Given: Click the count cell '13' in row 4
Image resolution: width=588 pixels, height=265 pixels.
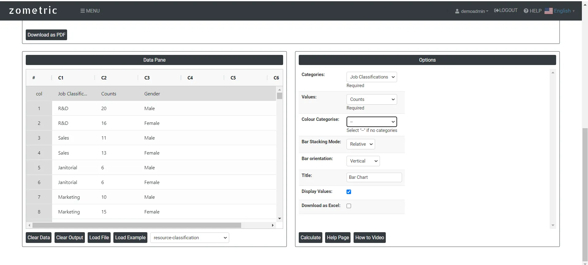Looking at the screenshot, I should coord(116,153).
